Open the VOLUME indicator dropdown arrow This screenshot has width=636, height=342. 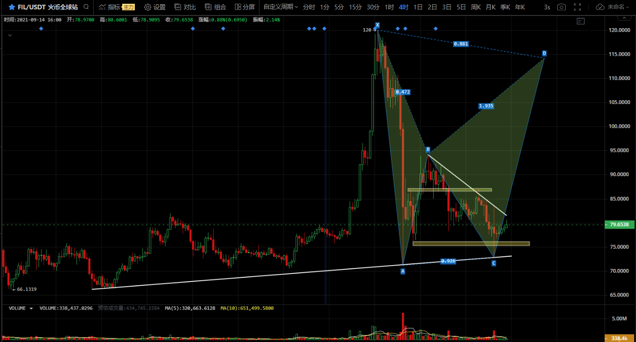[x=31, y=308]
